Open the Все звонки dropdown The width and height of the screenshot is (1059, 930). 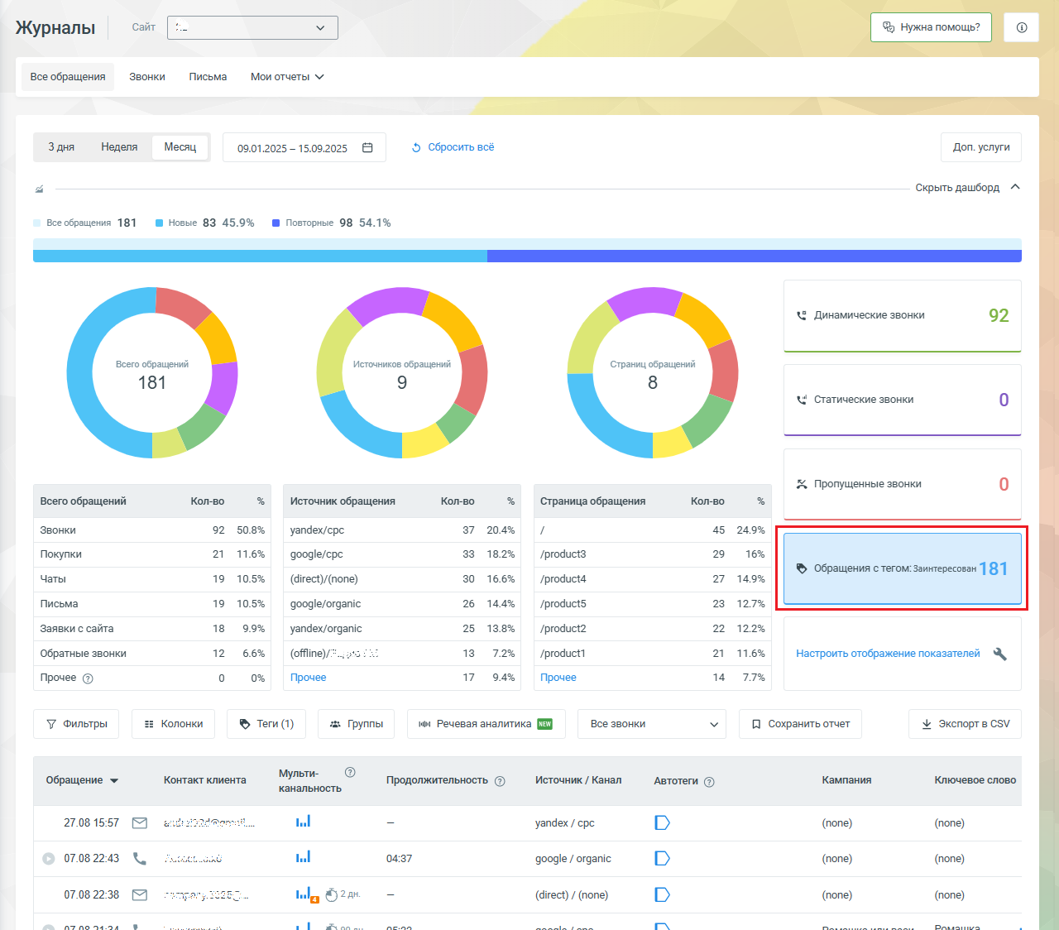click(x=652, y=724)
